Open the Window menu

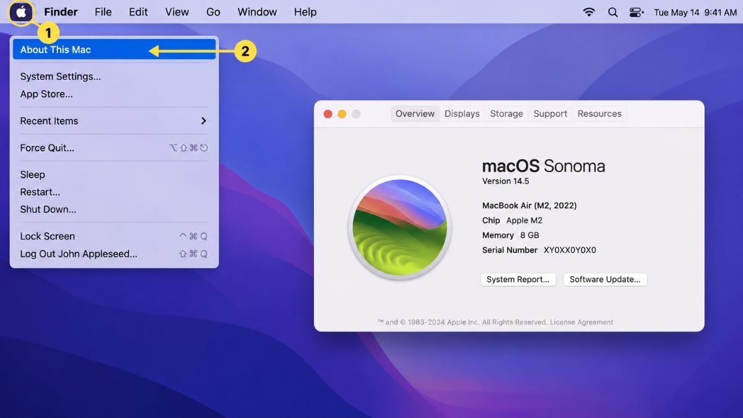(257, 12)
